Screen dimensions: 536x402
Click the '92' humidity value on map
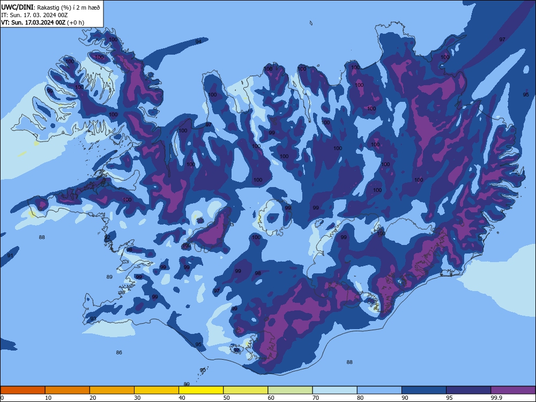tap(107, 237)
